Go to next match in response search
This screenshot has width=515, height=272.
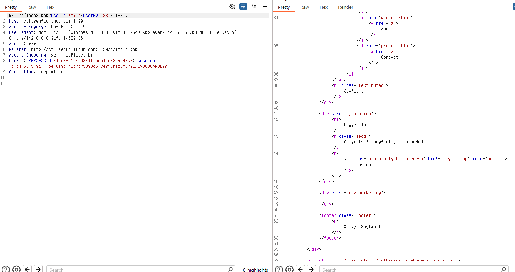(311, 269)
